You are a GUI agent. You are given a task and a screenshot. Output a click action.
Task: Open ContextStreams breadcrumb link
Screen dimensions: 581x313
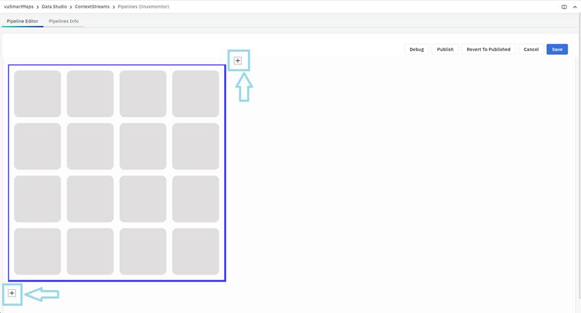click(x=92, y=7)
